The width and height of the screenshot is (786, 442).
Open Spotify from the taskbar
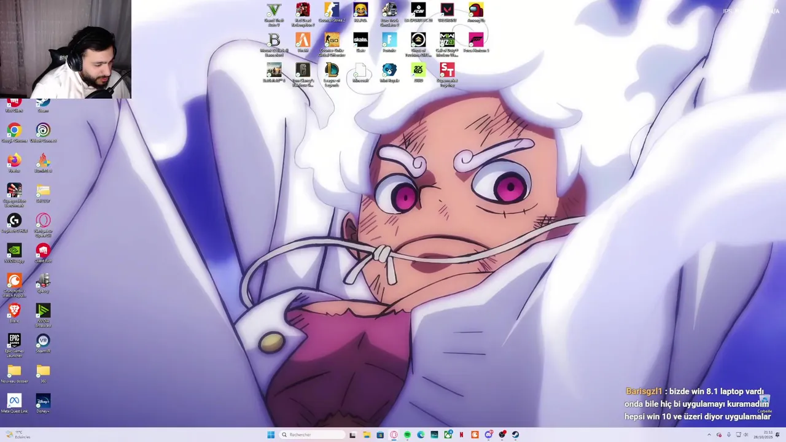[407, 435]
